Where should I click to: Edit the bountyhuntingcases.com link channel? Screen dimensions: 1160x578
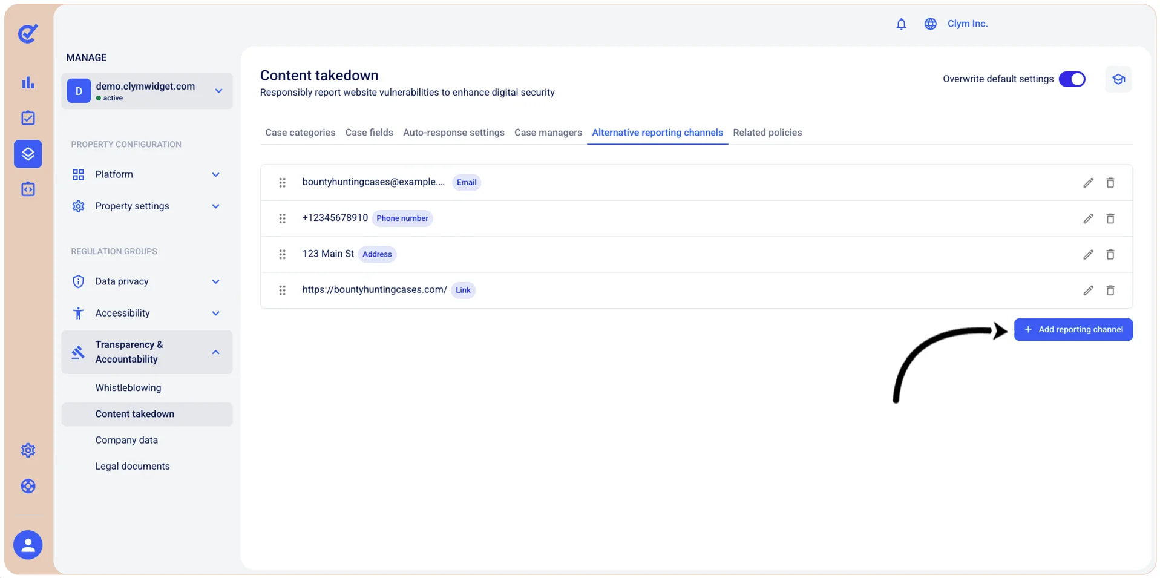click(1088, 291)
